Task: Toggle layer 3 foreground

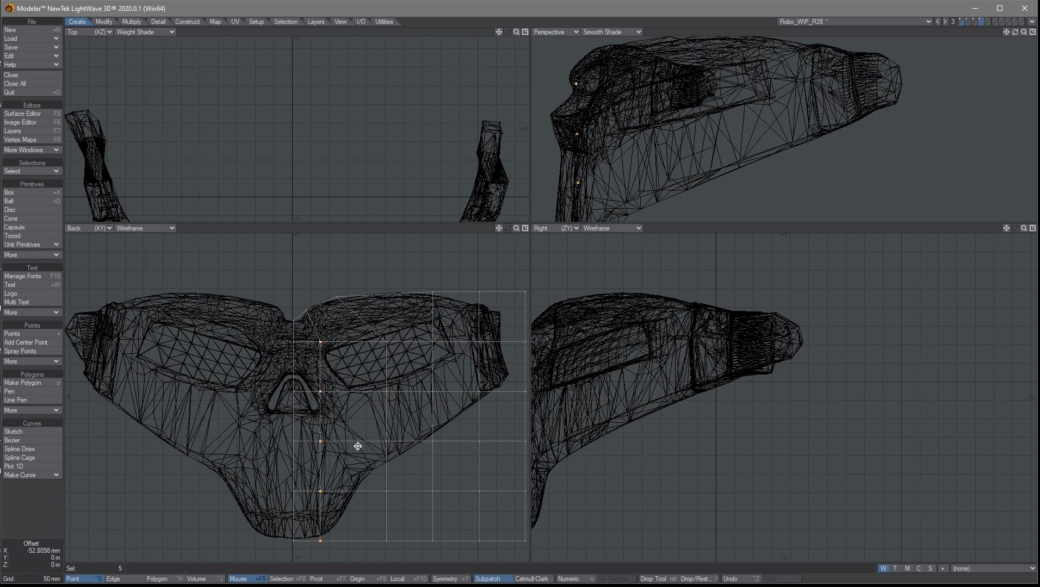Action: coord(974,22)
